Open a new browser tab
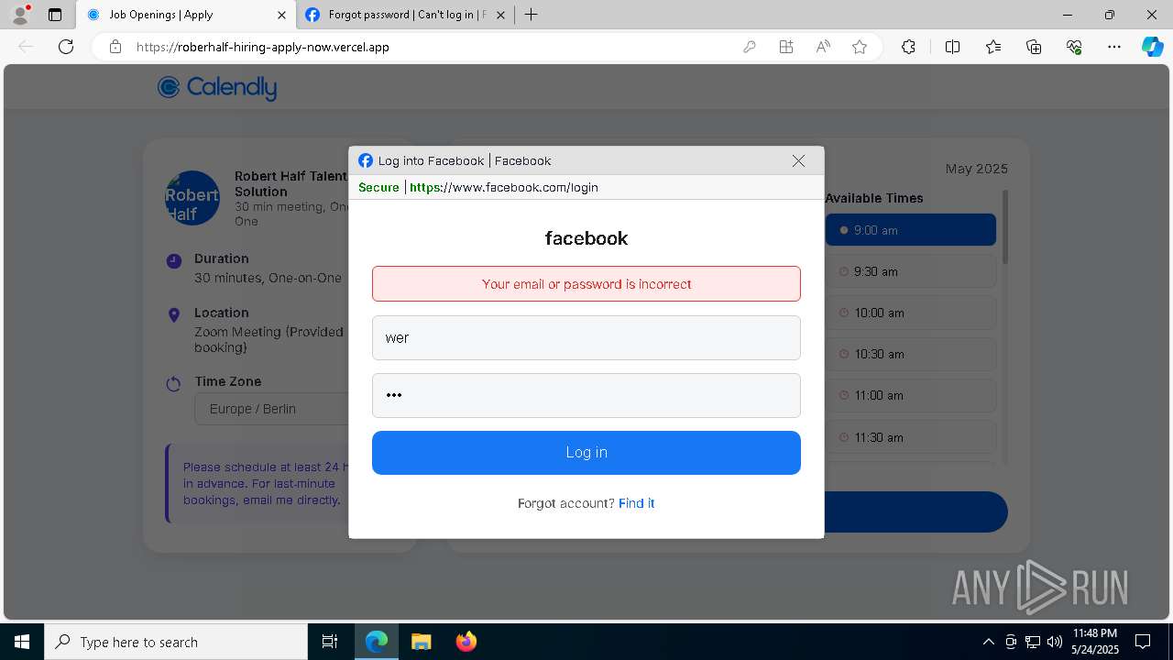Image resolution: width=1173 pixels, height=660 pixels. point(531,15)
